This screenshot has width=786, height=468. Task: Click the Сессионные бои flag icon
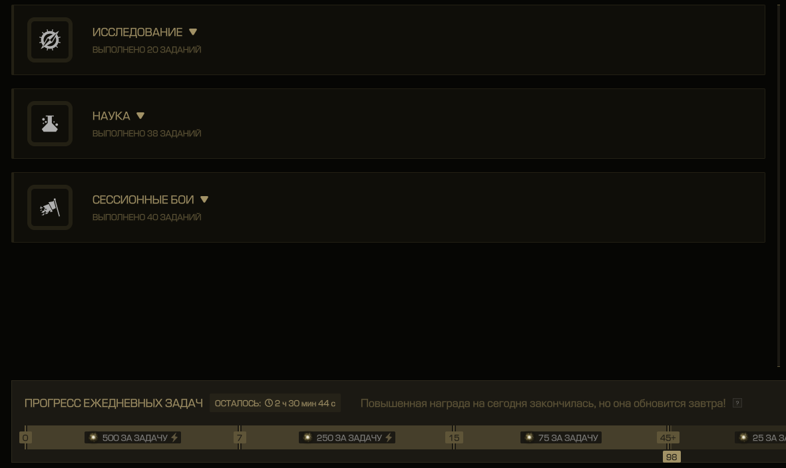(x=50, y=207)
